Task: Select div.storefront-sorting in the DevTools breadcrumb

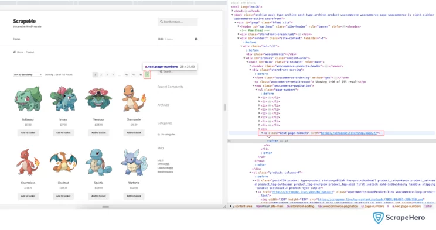Action: (x=300, y=207)
